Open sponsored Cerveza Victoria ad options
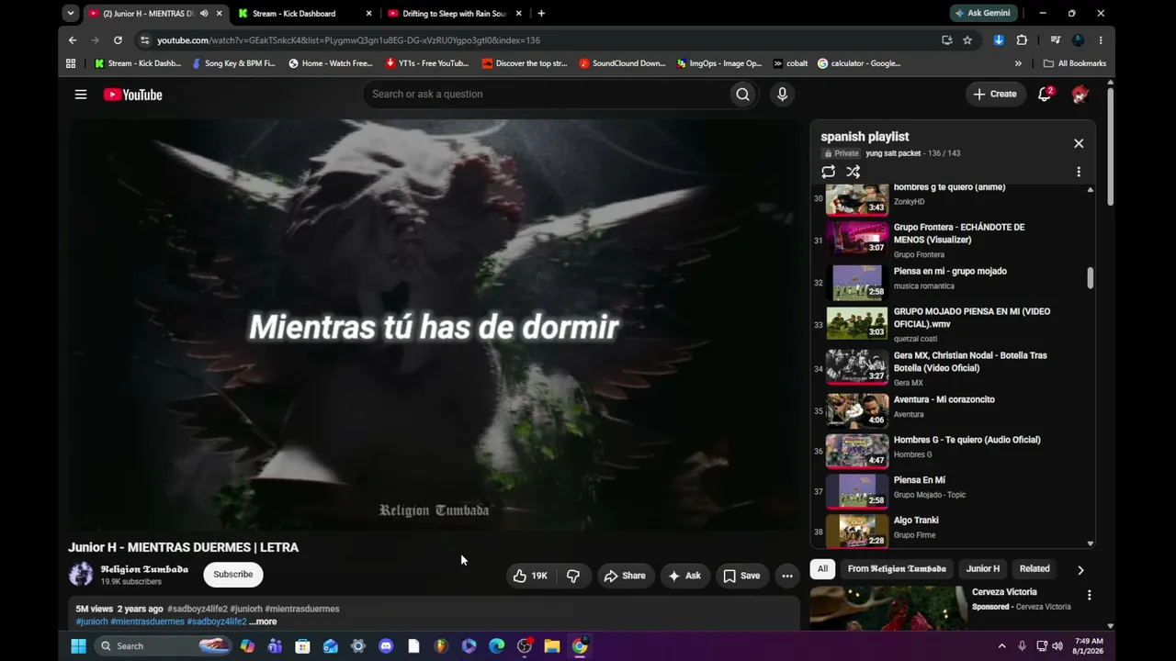 pos(1089,596)
